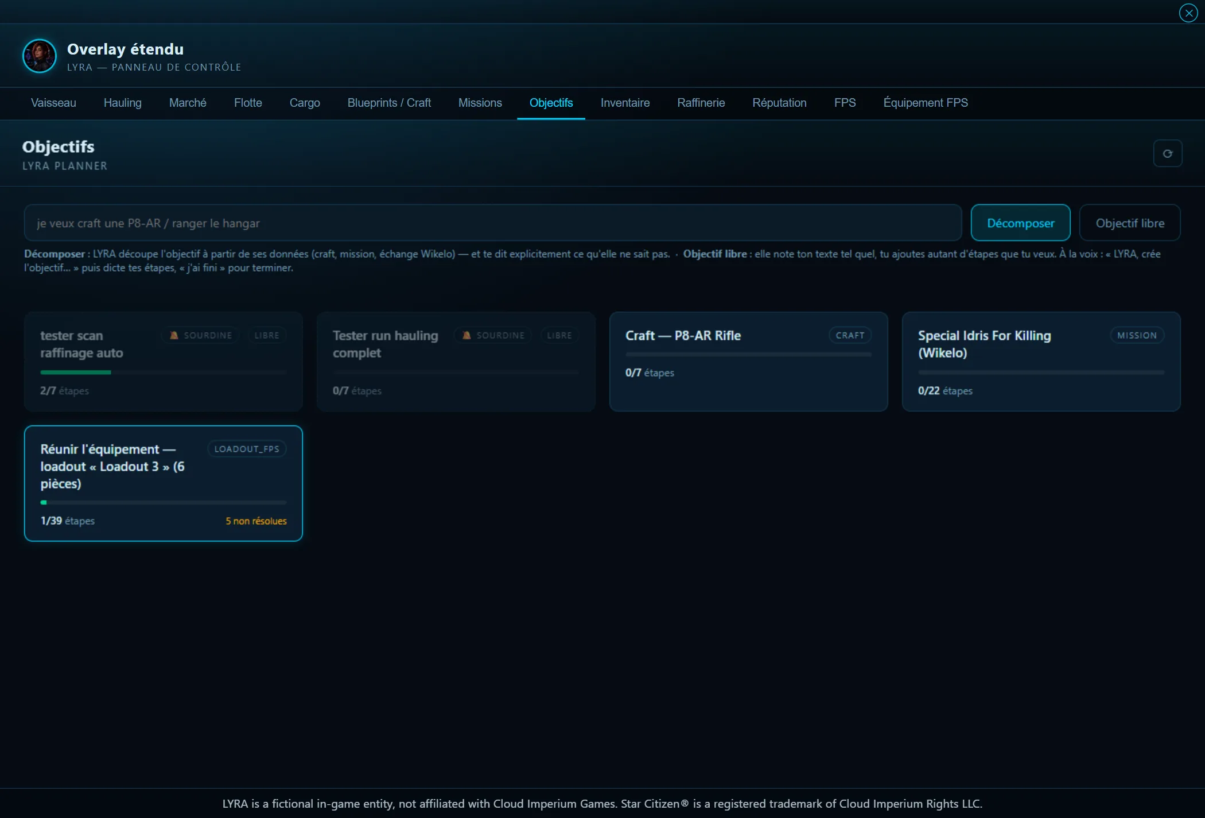Switch to the Missions tab
The height and width of the screenshot is (818, 1205).
click(x=480, y=103)
